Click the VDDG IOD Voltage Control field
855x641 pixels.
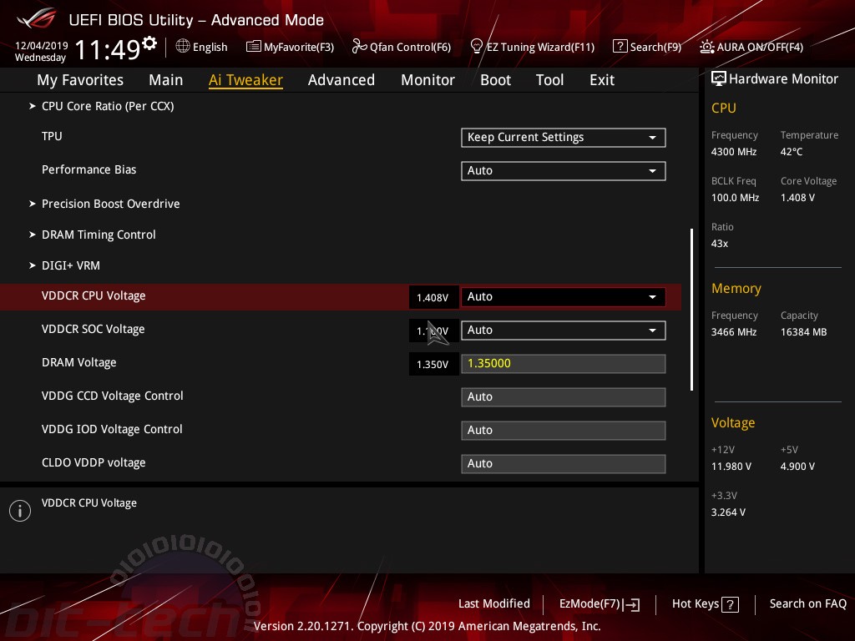[x=564, y=430]
